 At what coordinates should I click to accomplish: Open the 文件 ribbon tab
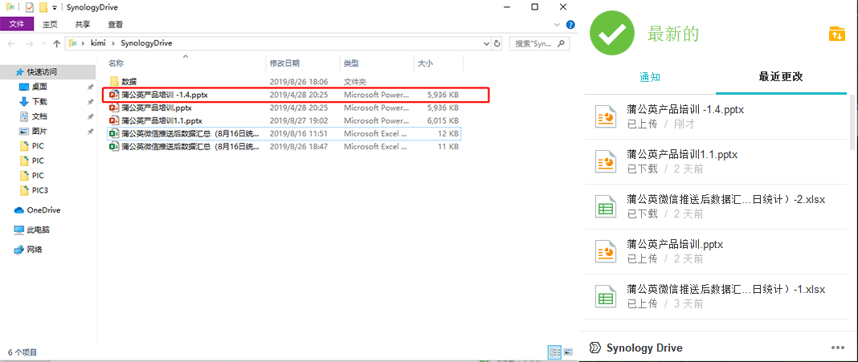(x=17, y=24)
